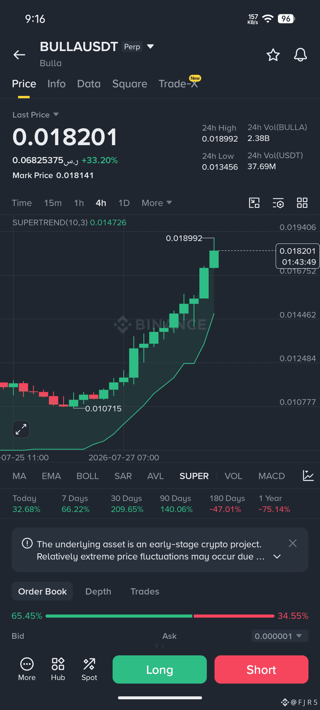Tap the current price label 0.018201 on chart
Viewport: 320px width, 710px height.
(x=298, y=256)
